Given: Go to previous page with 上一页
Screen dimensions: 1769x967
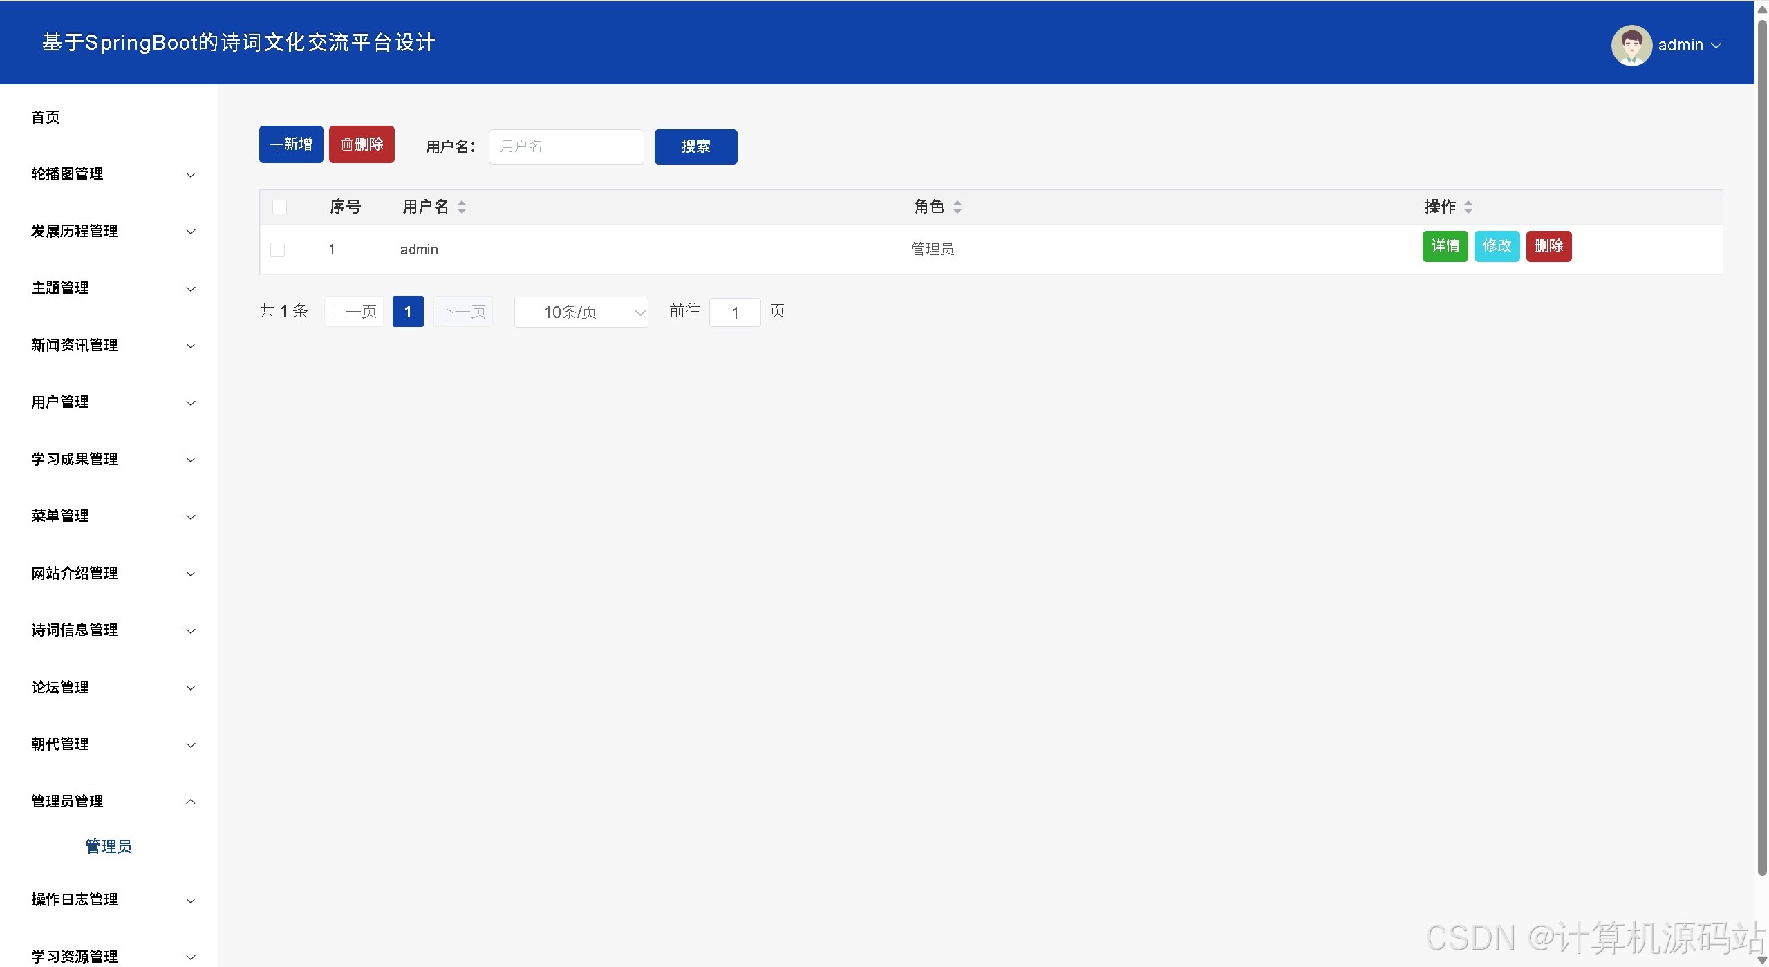Looking at the screenshot, I should tap(353, 312).
